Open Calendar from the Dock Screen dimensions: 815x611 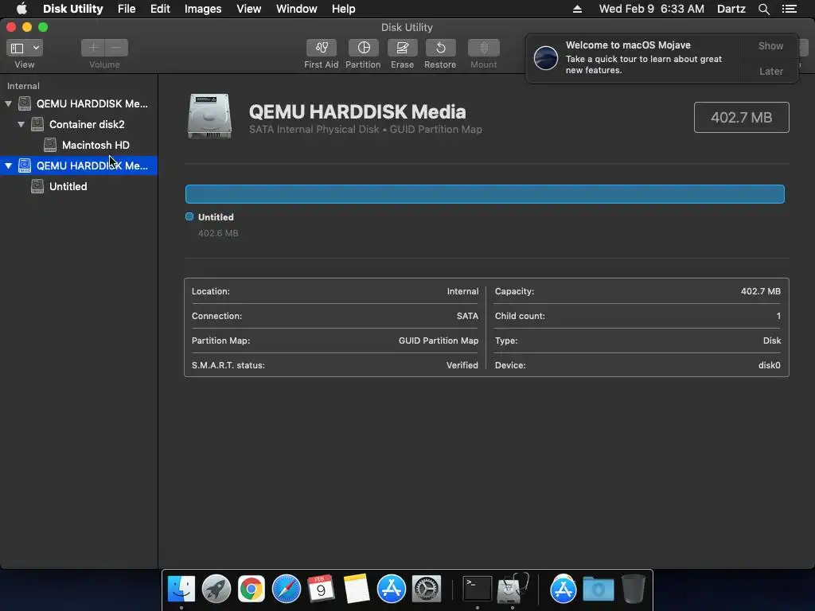point(321,590)
